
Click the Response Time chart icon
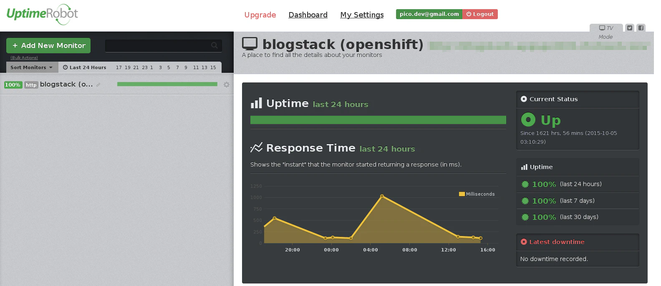pos(256,148)
